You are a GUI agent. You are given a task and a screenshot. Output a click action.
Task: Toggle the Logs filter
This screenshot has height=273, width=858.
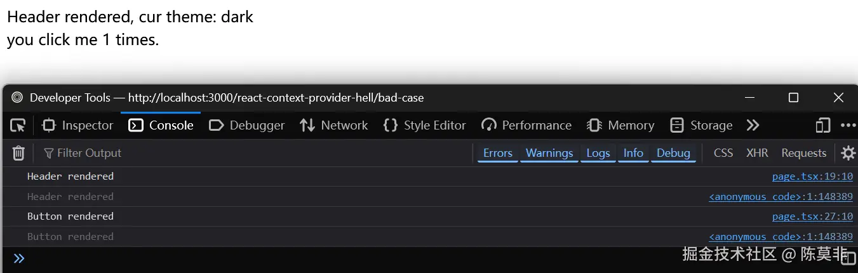[x=598, y=153]
